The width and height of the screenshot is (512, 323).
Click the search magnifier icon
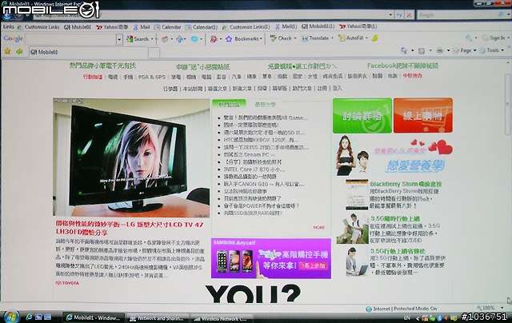pyautogui.click(x=501, y=14)
